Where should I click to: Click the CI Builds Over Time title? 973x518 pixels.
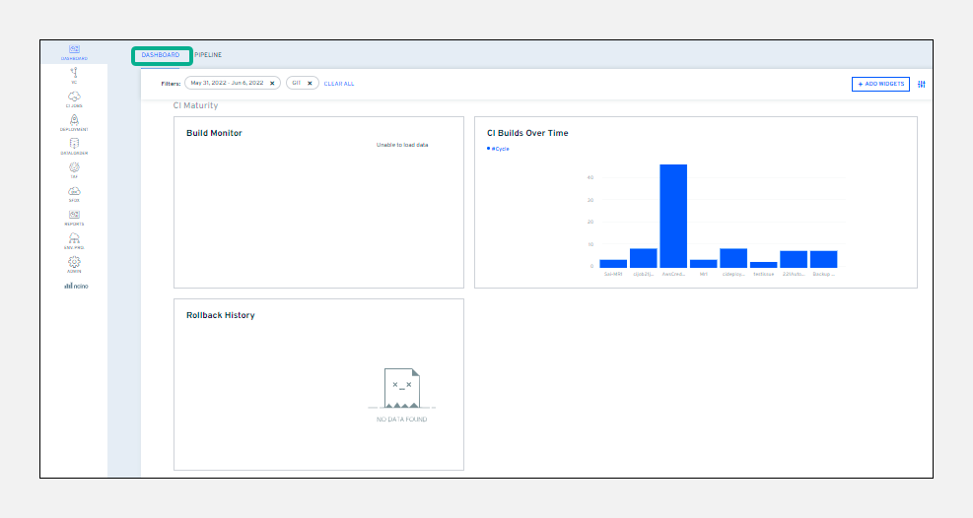527,133
